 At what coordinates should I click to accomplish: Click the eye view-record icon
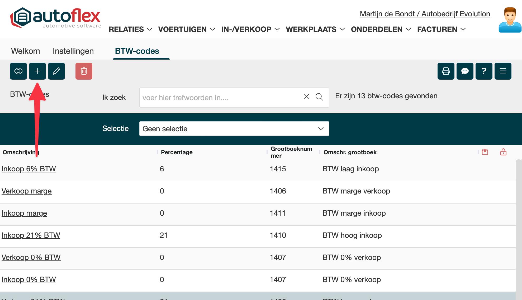point(18,71)
